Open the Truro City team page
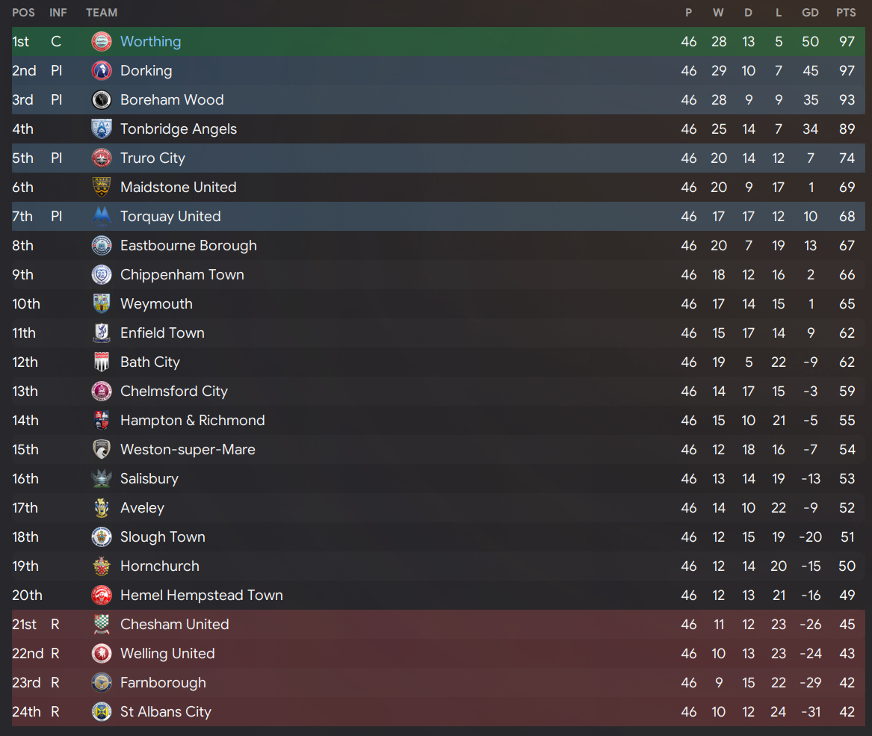 pyautogui.click(x=153, y=158)
